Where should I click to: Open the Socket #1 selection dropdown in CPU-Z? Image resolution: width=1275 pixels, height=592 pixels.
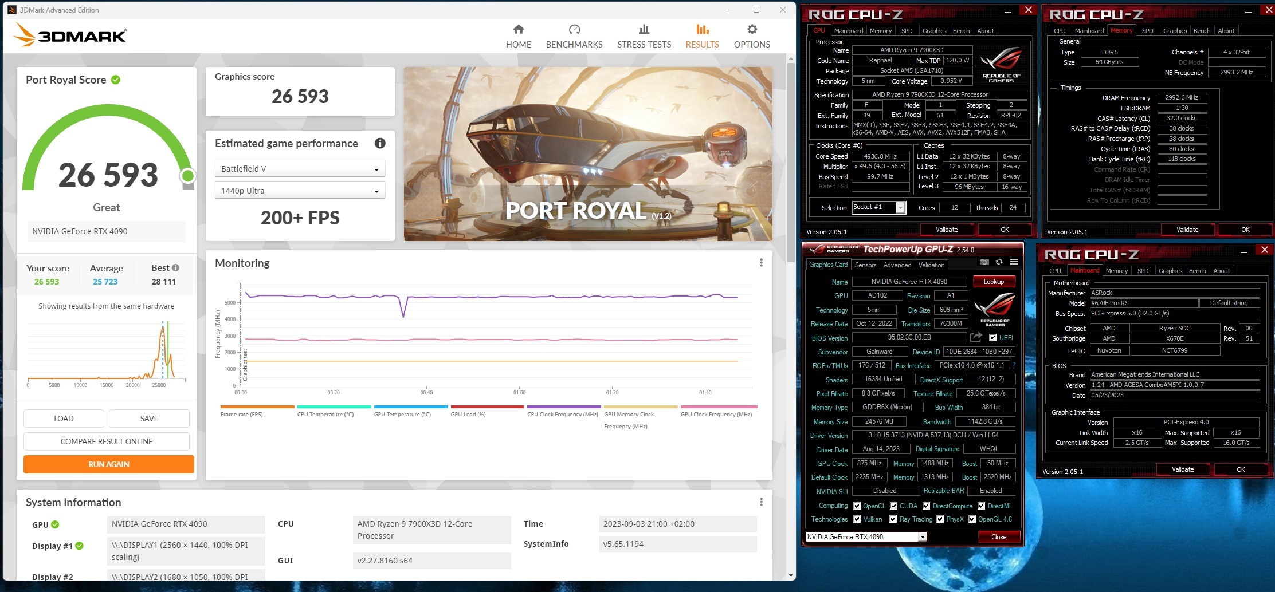879,207
